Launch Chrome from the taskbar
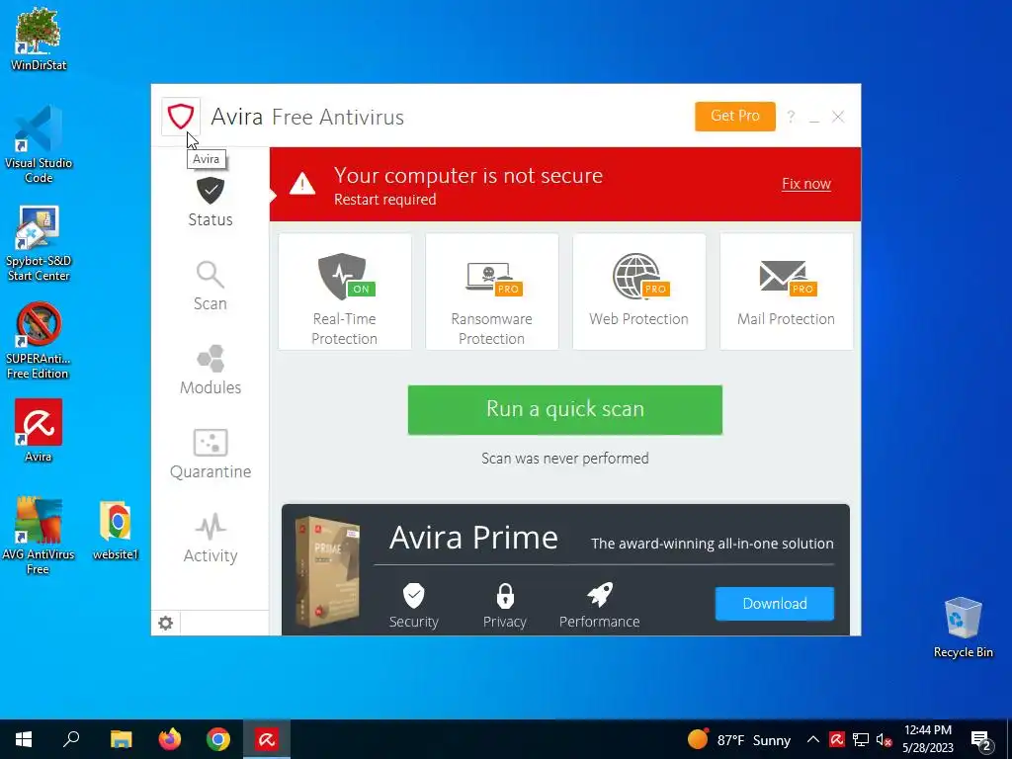 point(218,739)
